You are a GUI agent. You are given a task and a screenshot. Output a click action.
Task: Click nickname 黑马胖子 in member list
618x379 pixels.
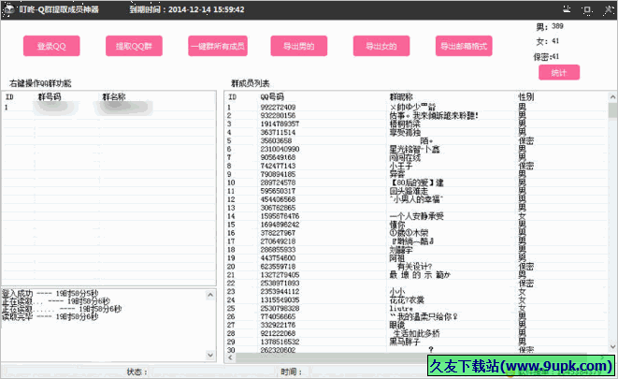[405, 342]
